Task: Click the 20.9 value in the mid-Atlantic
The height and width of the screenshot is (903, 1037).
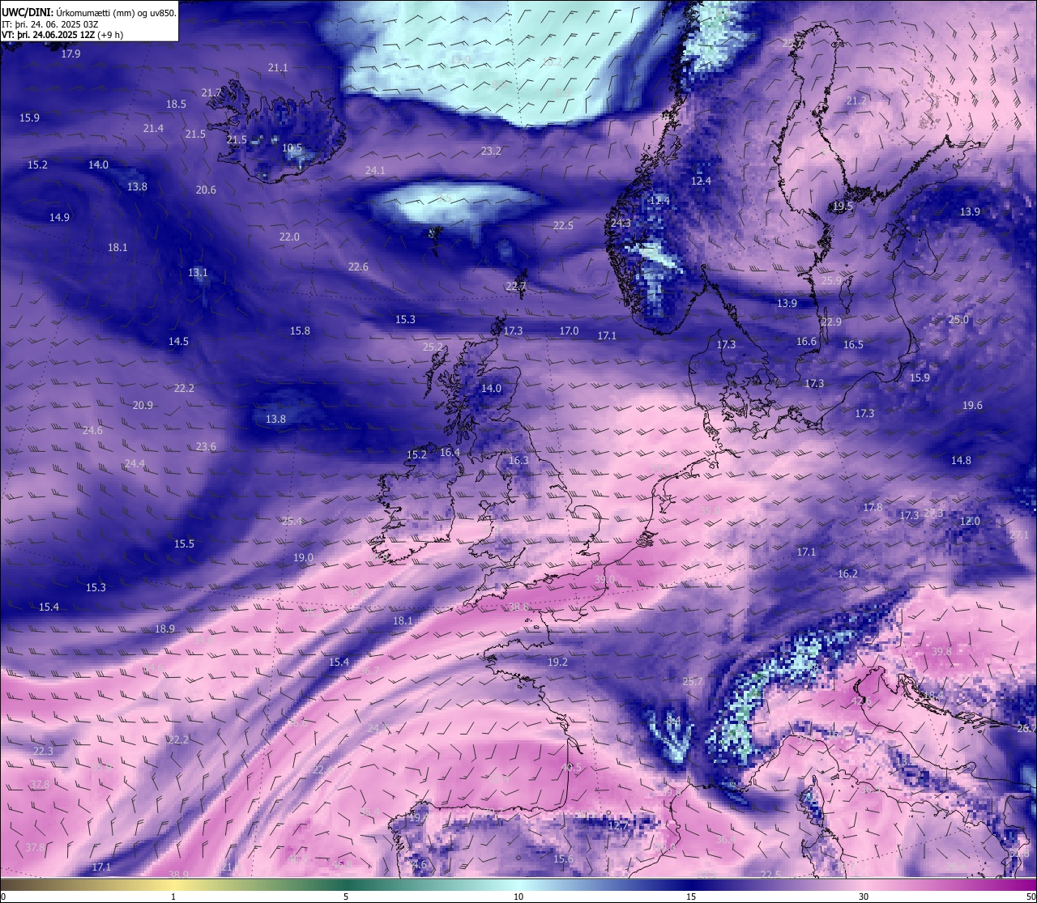Action: tap(143, 405)
